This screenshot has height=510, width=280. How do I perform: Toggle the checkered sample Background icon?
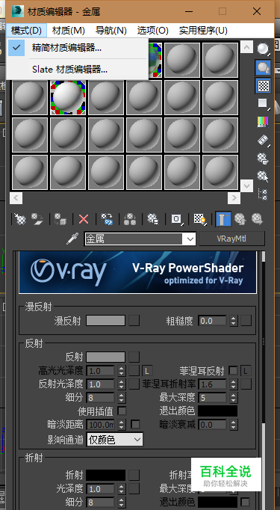(263, 85)
